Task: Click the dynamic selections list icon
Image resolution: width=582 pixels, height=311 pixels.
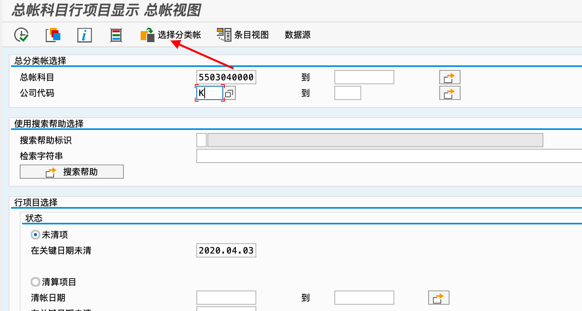Action: tap(116, 35)
